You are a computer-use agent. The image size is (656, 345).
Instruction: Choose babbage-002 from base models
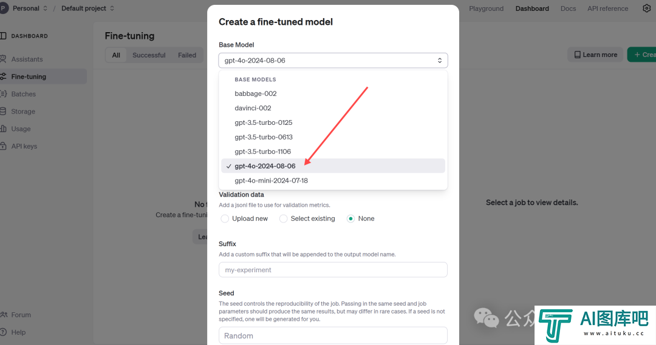pyautogui.click(x=333, y=93)
